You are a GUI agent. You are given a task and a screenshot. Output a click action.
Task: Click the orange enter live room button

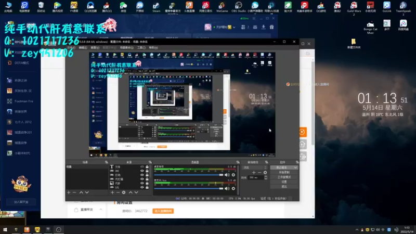tap(163, 211)
